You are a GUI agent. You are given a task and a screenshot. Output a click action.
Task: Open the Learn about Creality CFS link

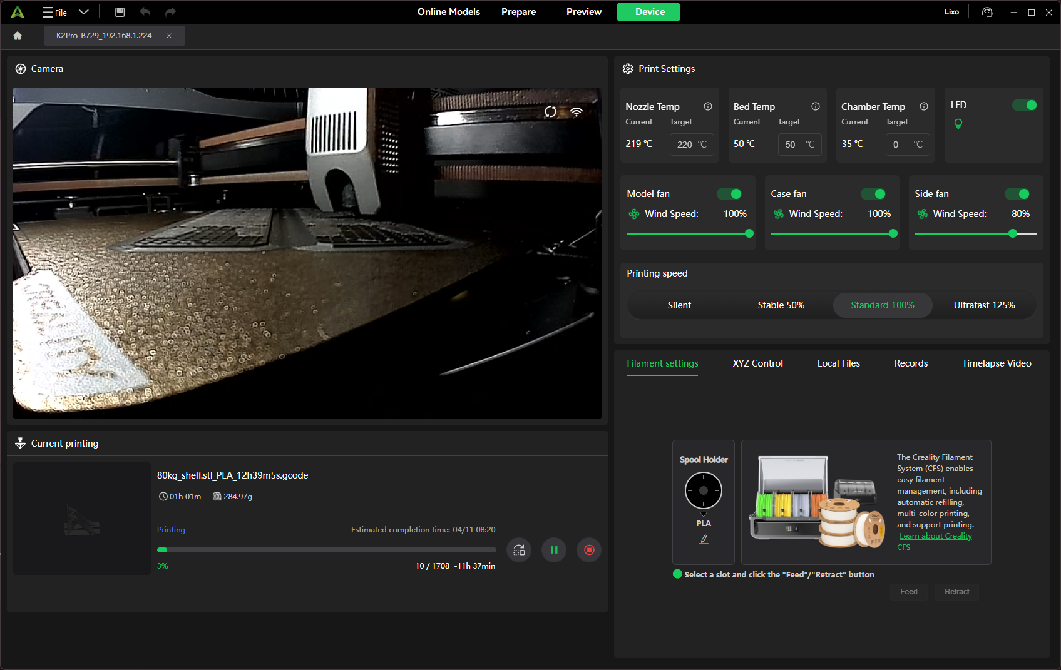tap(935, 536)
